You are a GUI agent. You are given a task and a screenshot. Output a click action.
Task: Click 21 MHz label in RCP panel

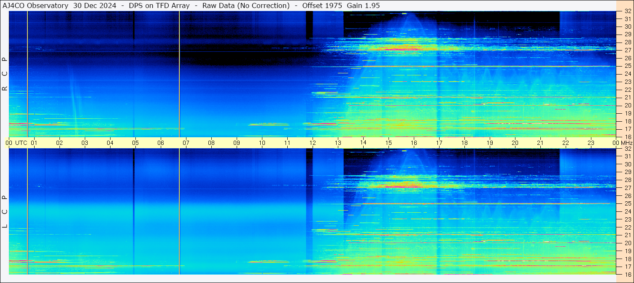click(x=628, y=97)
